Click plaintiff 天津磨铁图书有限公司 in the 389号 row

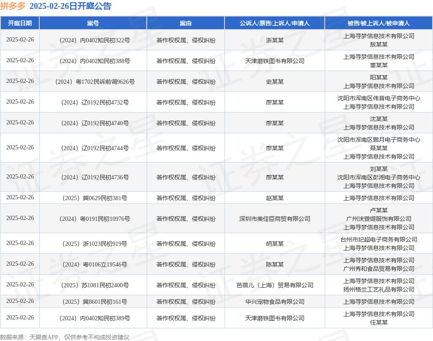point(275,318)
